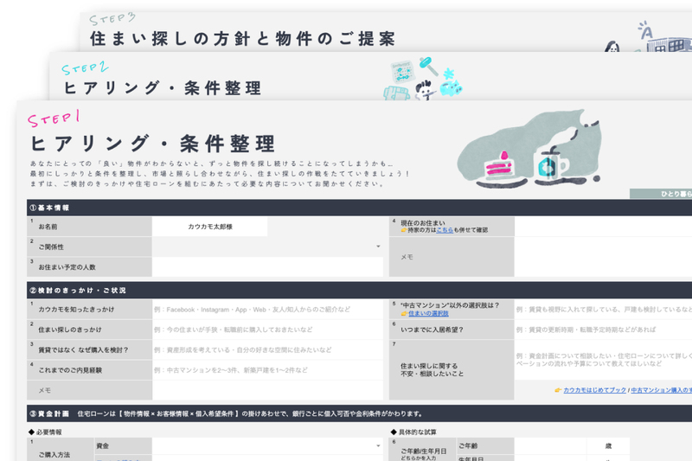Viewport: 692px width, 461px height.
Task: Click the STEP2 sheet tools illustration
Action: tap(423, 79)
